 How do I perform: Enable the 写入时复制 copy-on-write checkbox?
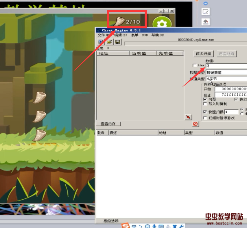[205, 104]
